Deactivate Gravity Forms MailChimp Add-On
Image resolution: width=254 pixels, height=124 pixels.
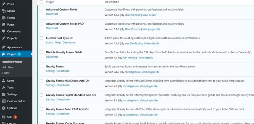pyautogui.click(x=63, y=85)
